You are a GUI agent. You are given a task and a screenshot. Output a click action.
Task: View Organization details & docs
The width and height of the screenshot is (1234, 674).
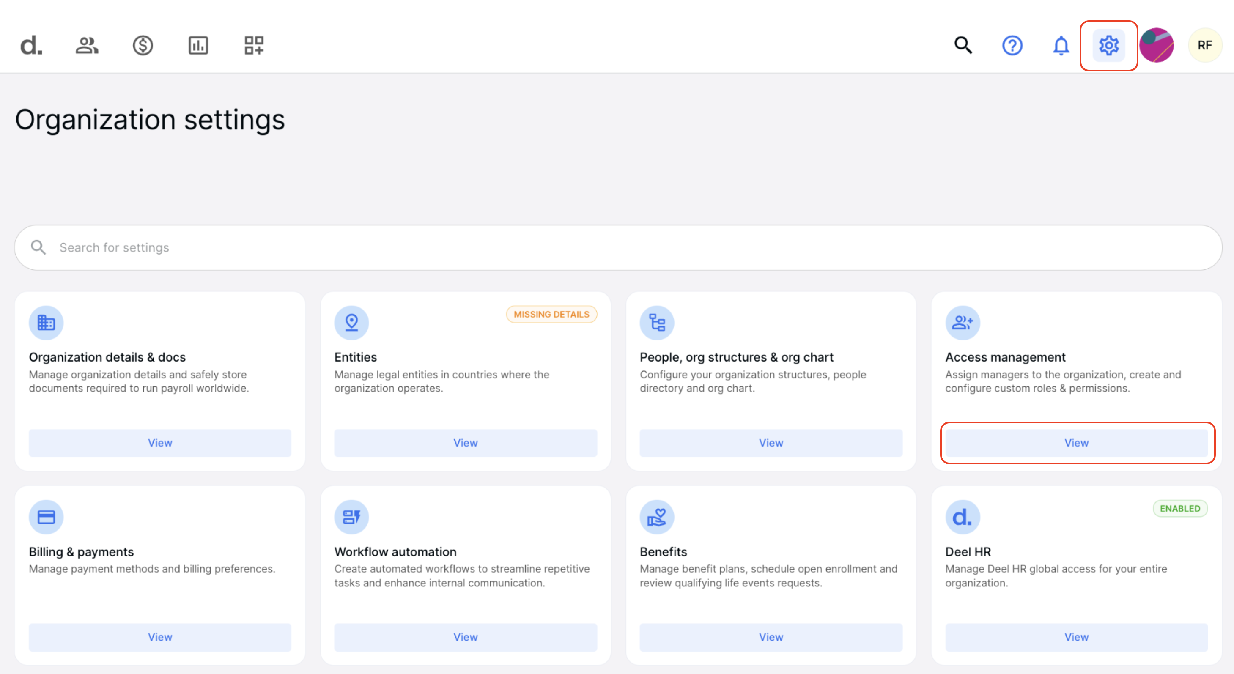tap(159, 443)
